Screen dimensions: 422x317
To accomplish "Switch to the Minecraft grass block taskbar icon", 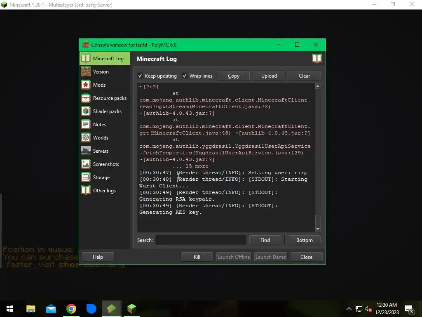I will pyautogui.click(x=131, y=309).
